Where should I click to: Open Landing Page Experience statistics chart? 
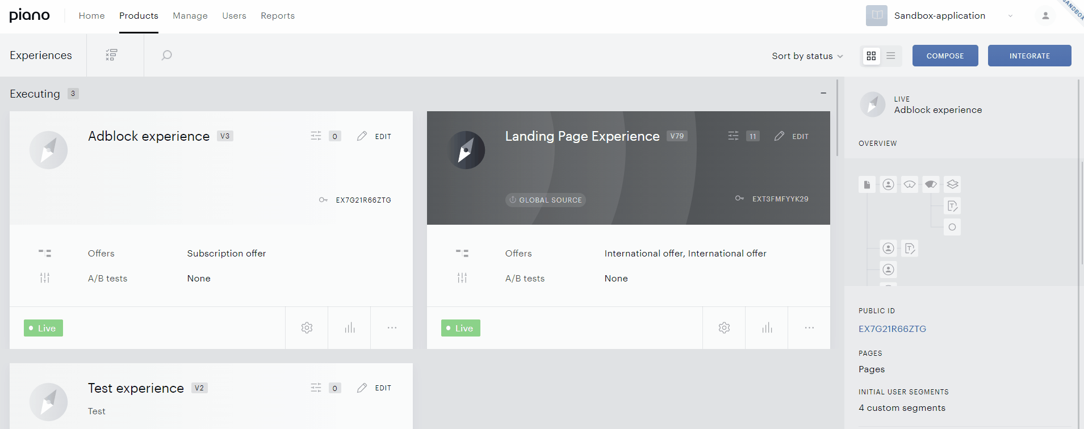click(767, 328)
